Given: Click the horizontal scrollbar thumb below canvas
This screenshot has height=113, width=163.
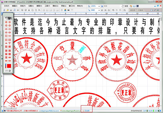Looking at the screenshot, I should (11, 108).
